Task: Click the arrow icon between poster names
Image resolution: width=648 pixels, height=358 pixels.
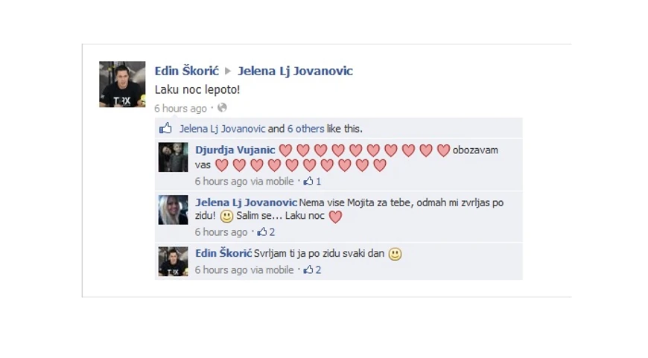Action: click(228, 71)
